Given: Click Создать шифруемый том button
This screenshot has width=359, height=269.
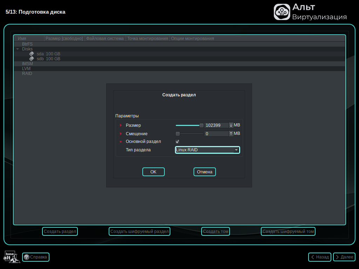Looking at the screenshot, I should tap(288, 231).
